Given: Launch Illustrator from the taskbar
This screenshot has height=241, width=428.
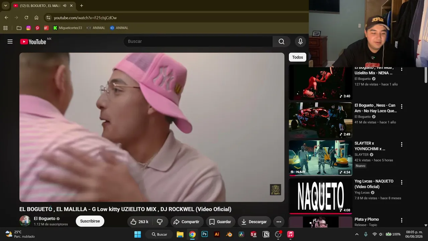Looking at the screenshot, I should (x=217, y=234).
